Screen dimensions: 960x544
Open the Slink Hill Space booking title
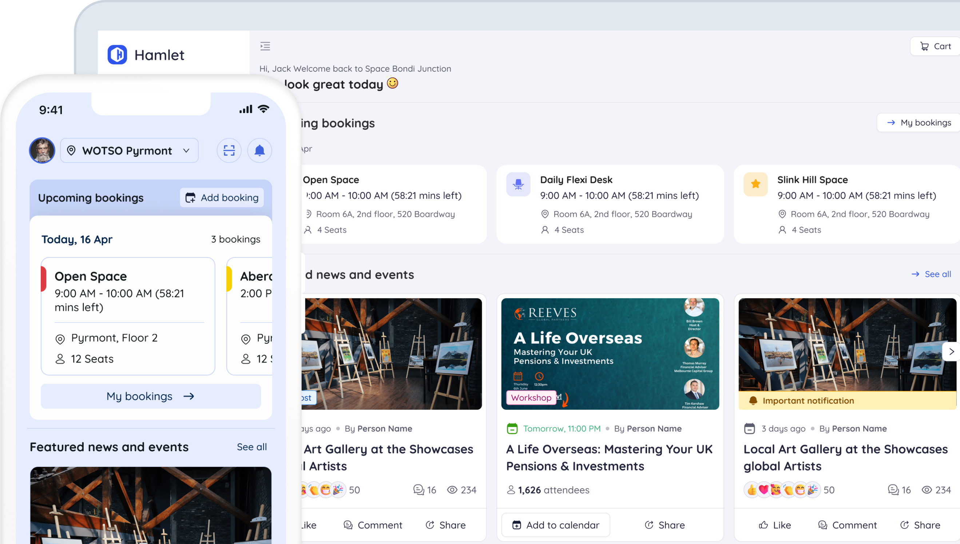point(813,180)
